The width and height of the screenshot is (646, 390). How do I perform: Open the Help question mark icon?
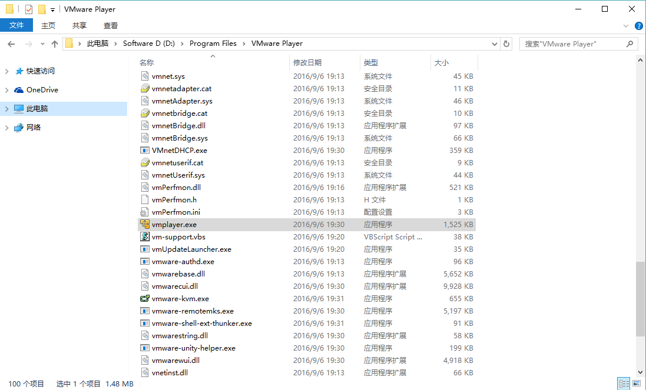pos(638,25)
